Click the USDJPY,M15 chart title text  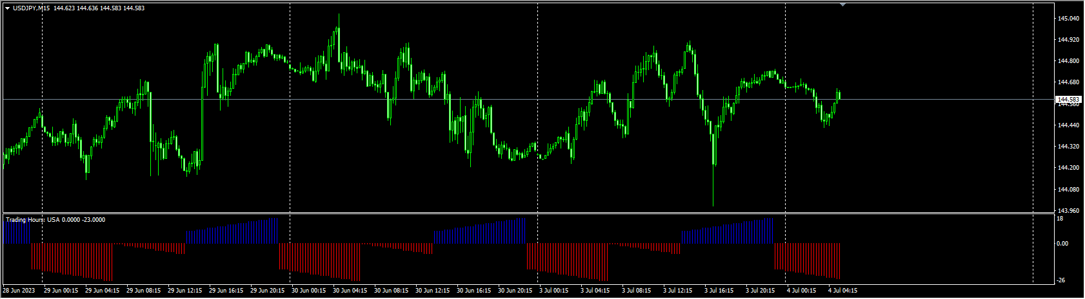32,8
